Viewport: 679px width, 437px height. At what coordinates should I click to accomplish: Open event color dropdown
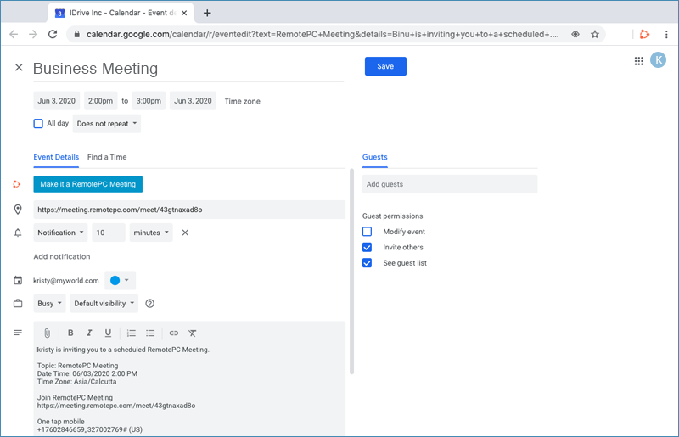click(x=120, y=280)
